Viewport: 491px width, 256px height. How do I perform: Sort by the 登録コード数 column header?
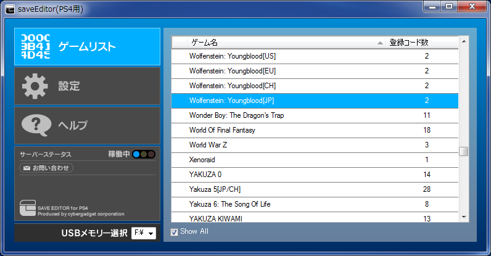click(408, 43)
